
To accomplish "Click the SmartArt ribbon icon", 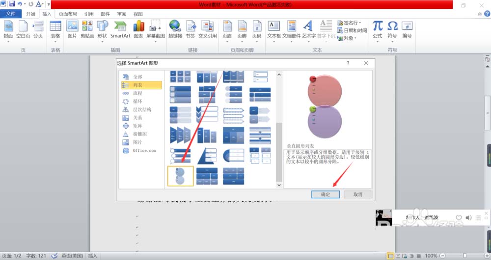I will coord(120,30).
